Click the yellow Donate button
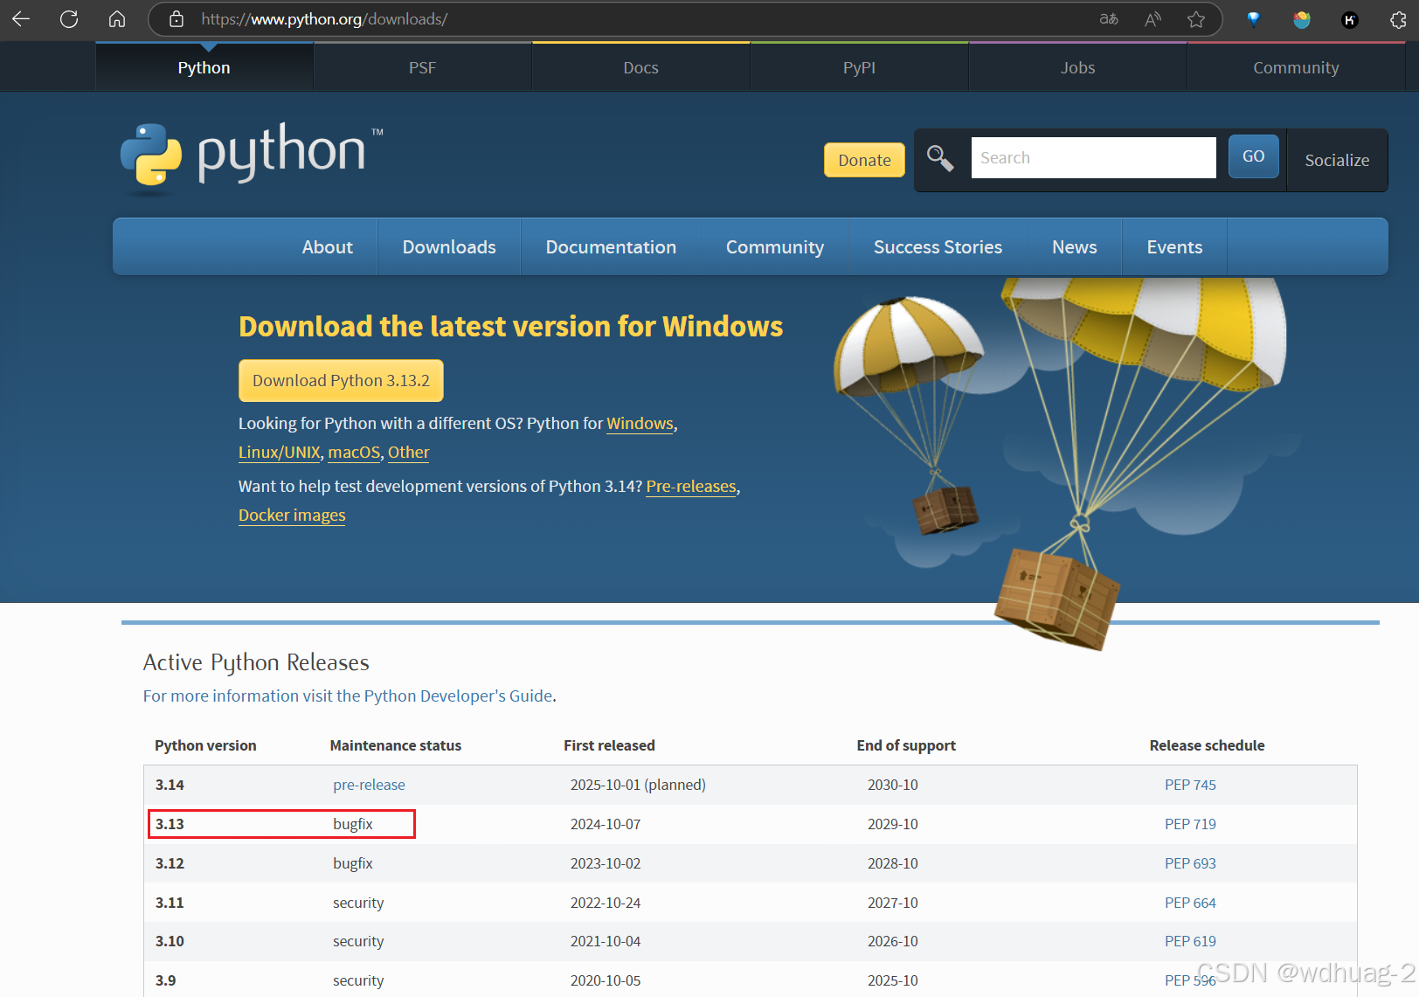The width and height of the screenshot is (1419, 997). click(x=864, y=160)
